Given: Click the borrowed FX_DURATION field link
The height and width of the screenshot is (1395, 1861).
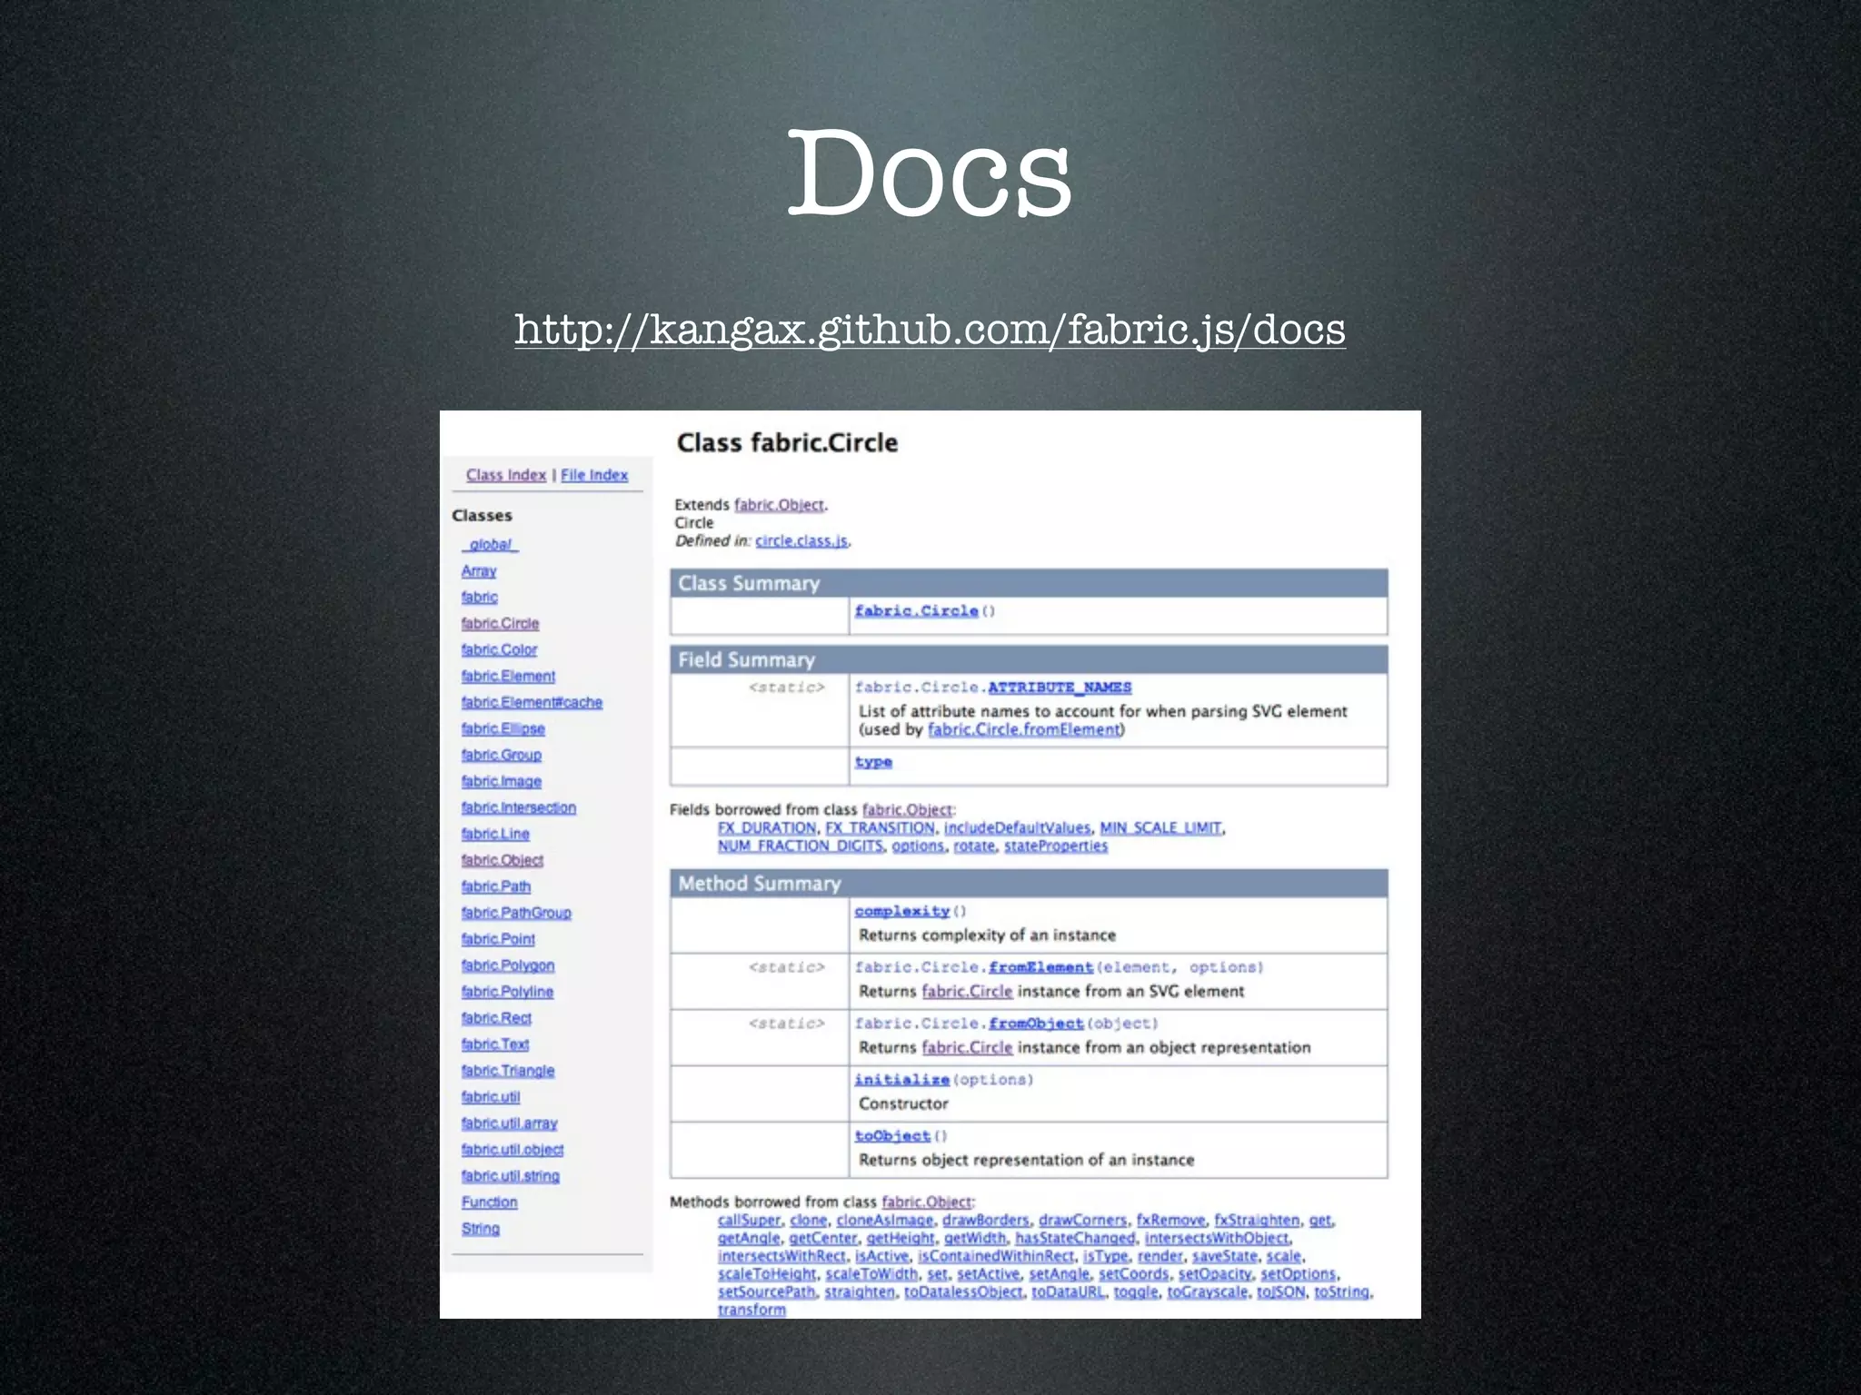Looking at the screenshot, I should [766, 827].
